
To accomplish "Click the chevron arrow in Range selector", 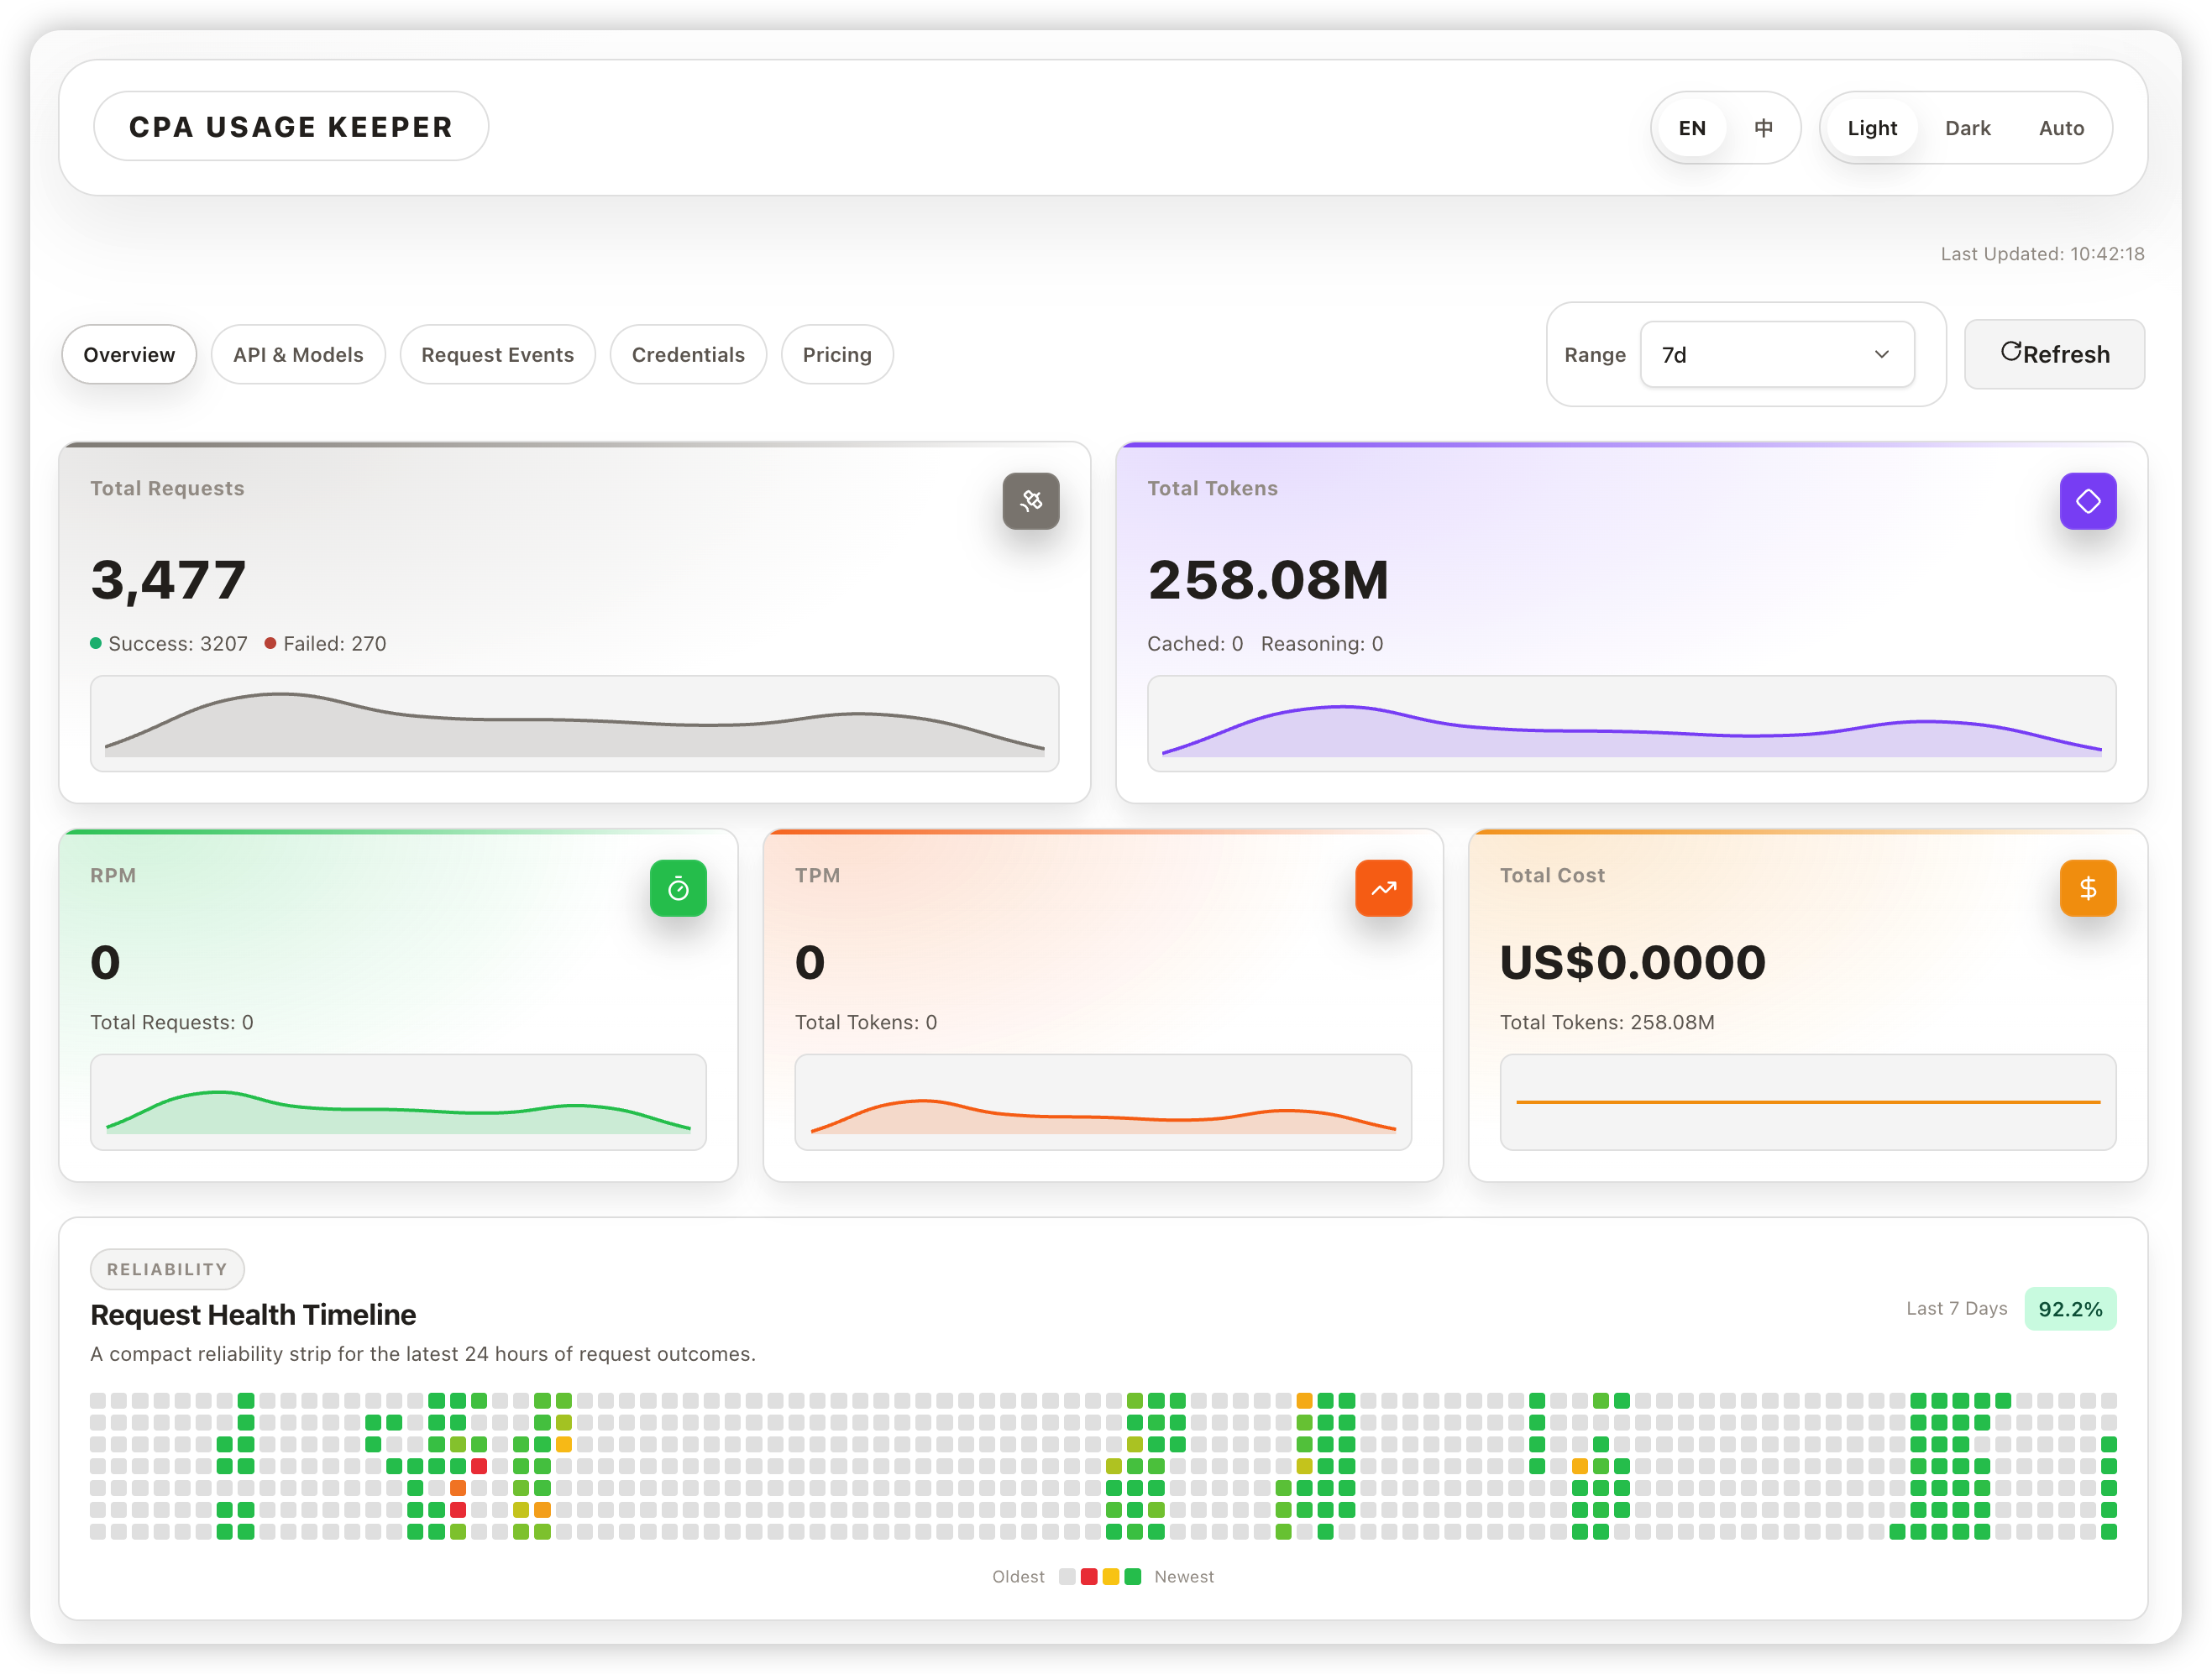I will point(1881,355).
